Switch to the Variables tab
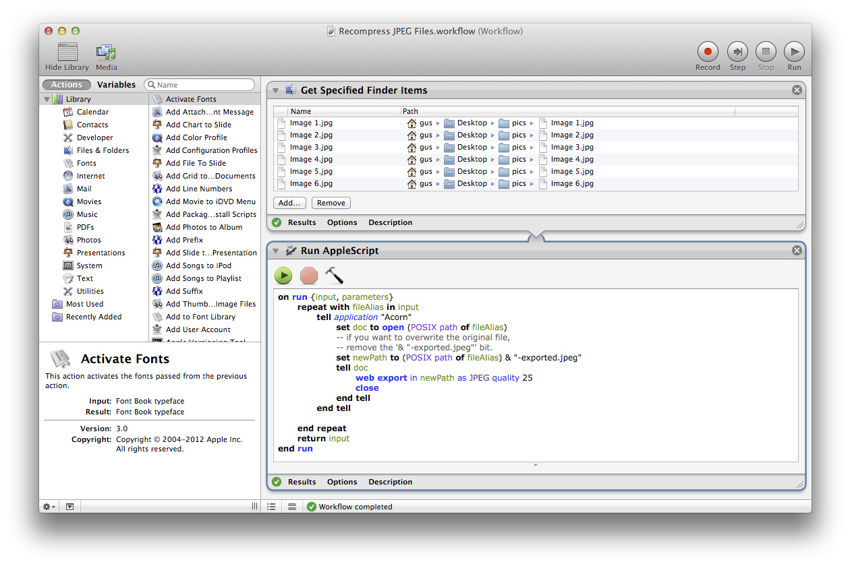 [x=116, y=85]
